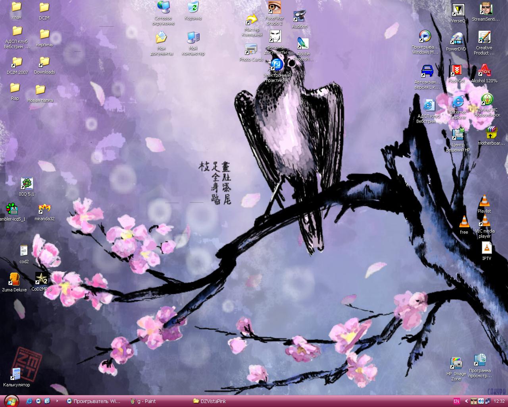
Task: Click the miranda32 desktop icon
Action: click(x=44, y=209)
